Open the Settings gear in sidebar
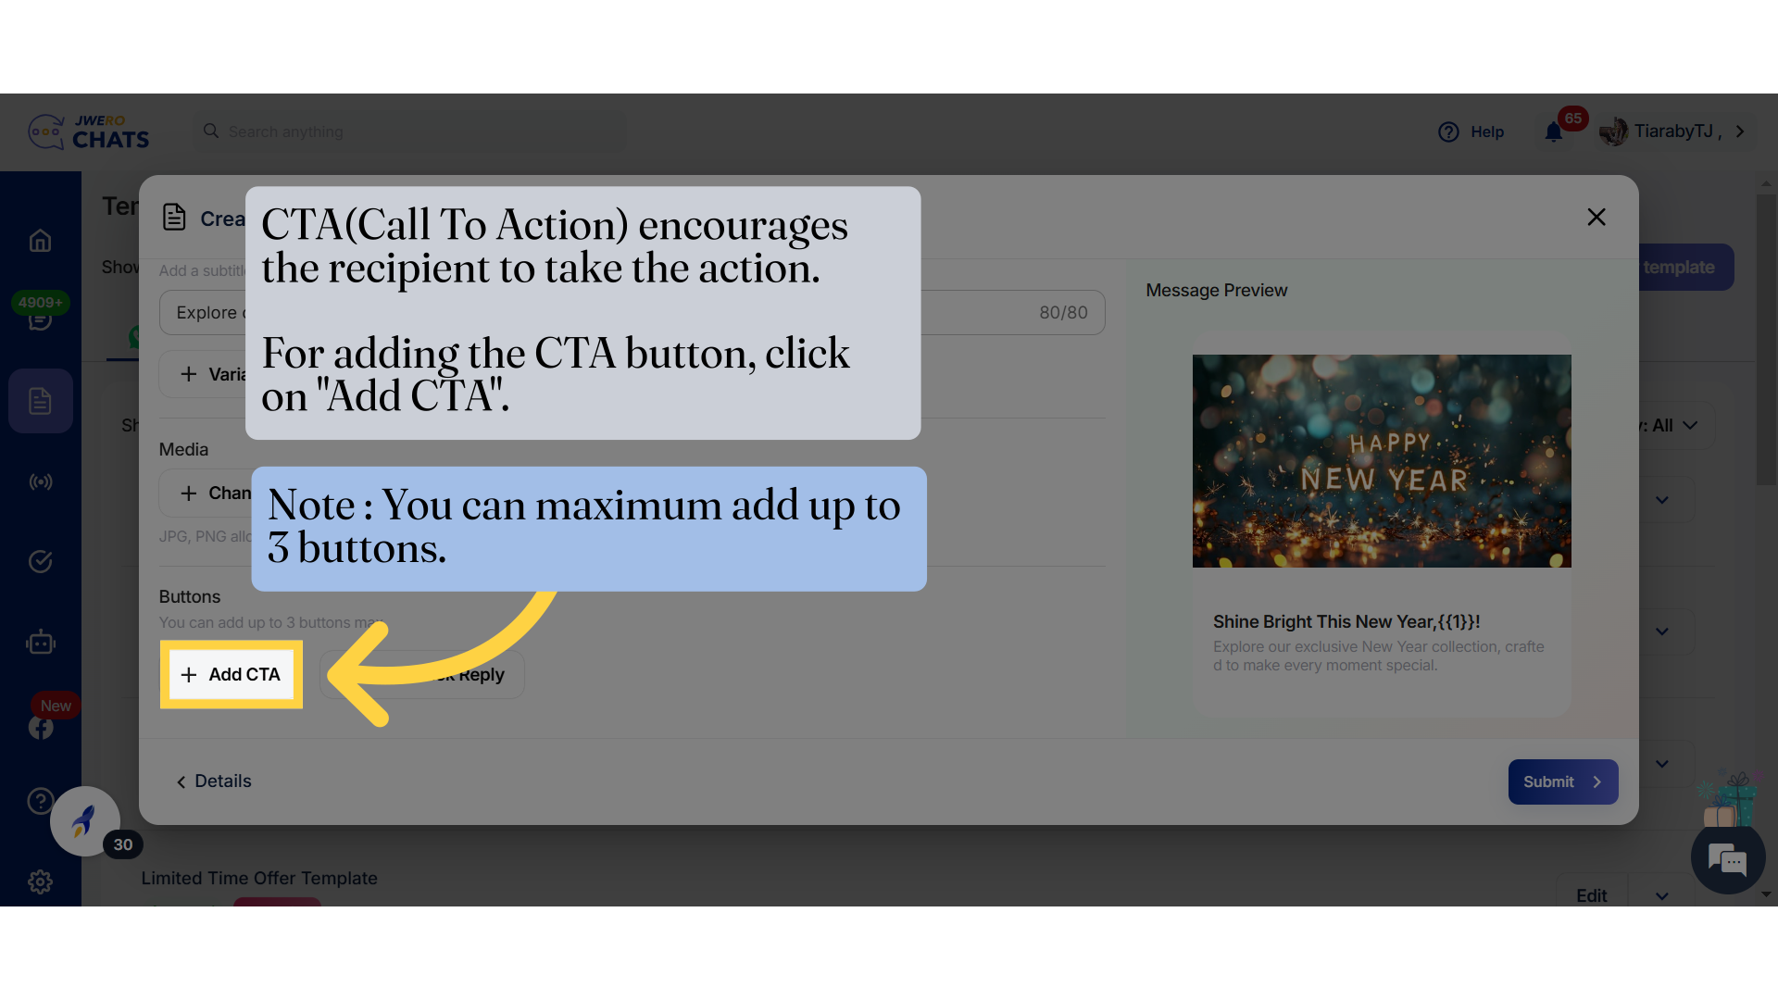This screenshot has width=1778, height=1000. pyautogui.click(x=40, y=882)
